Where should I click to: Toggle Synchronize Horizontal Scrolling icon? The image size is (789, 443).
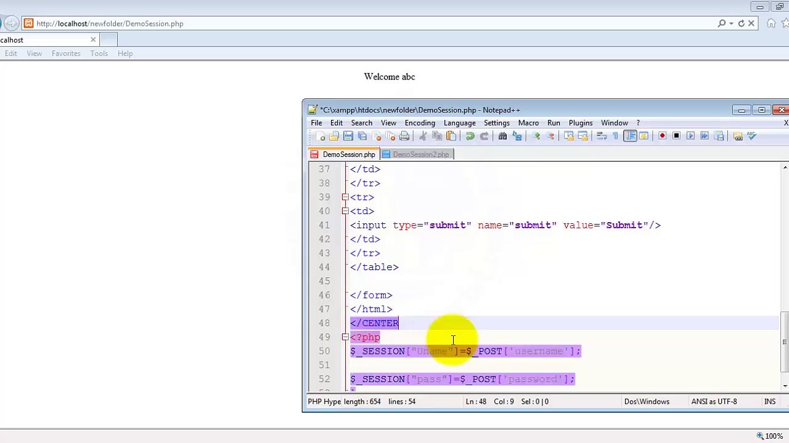coord(583,136)
